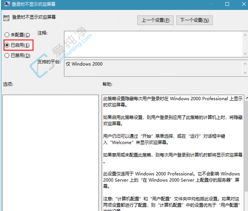Screen dimensions: 248x211
Task: Click help paragraph starting 此策略设置隐藏每次用户登录时
Action: 173,102
